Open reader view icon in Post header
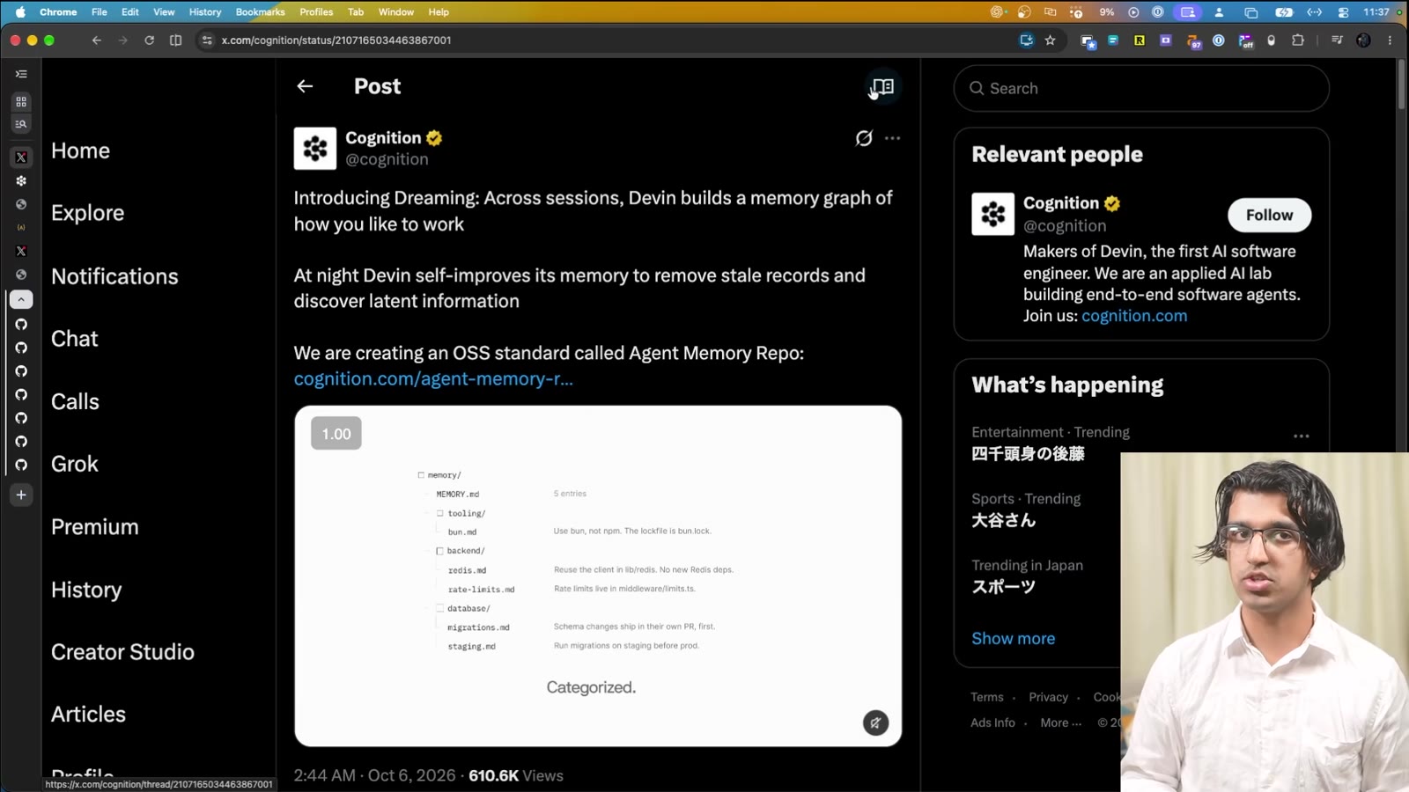The width and height of the screenshot is (1409, 792). tap(882, 86)
